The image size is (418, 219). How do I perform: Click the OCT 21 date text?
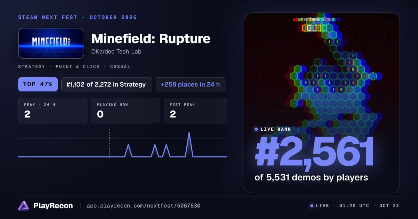pyautogui.click(x=389, y=206)
